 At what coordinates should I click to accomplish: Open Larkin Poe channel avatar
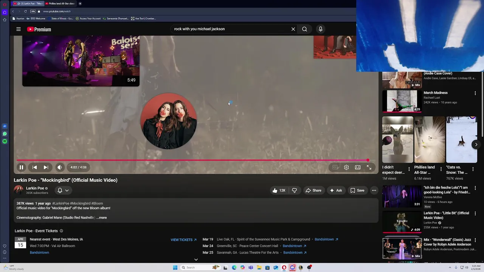coord(19,190)
